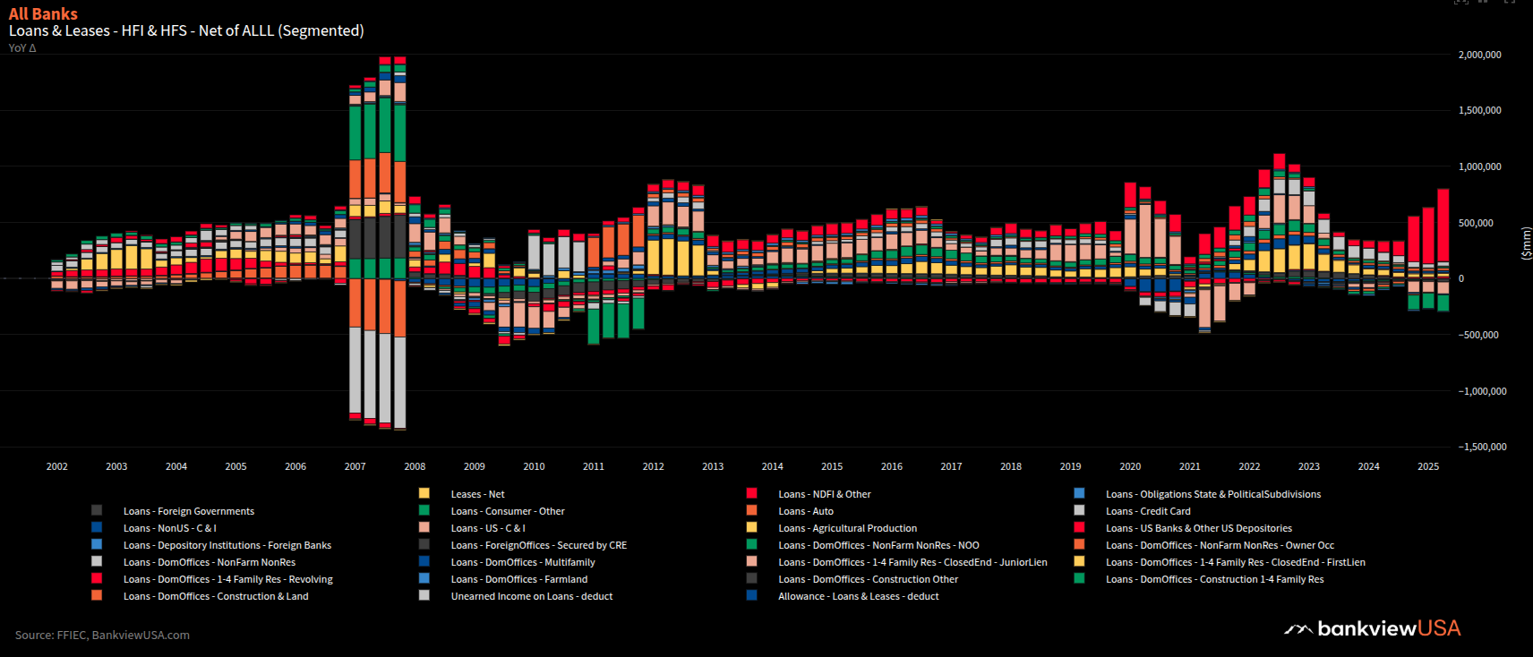Click the 2,000,000 y-axis value
This screenshot has width=1533, height=657.
(x=1480, y=55)
